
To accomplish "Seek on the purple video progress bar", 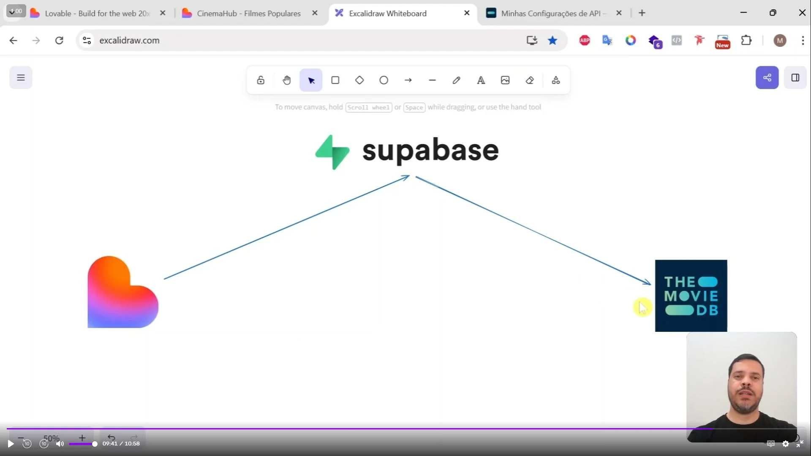I will click(x=405, y=429).
